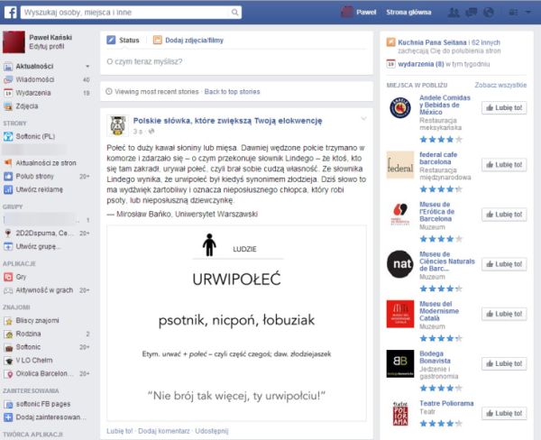Open Paweł profile link in top bar
The height and width of the screenshot is (440, 541).
[366, 12]
